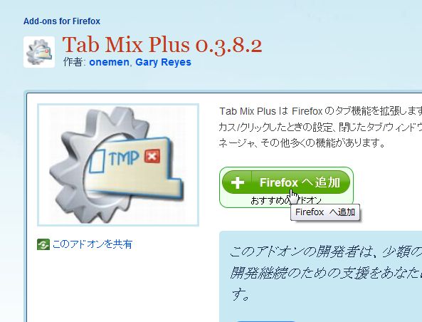Open the Add-ons for Firefox link
The height and width of the screenshot is (322, 422).
tap(62, 21)
